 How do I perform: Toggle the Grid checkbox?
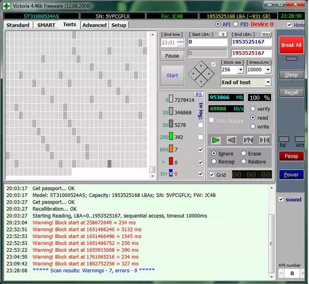coord(212,175)
